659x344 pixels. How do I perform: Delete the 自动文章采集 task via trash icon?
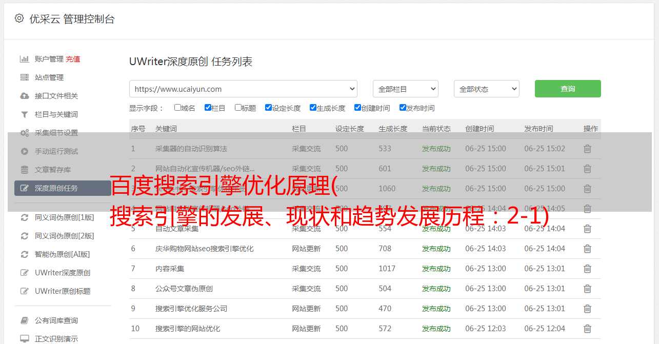click(x=587, y=229)
